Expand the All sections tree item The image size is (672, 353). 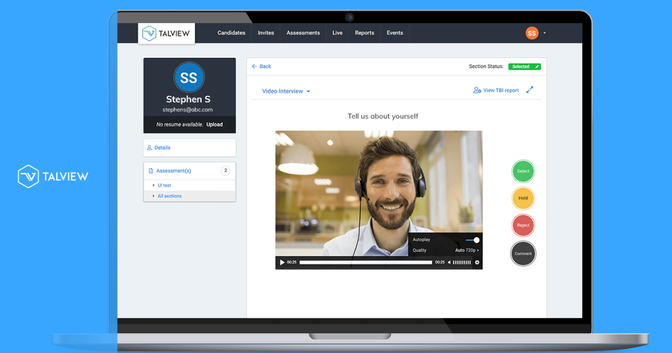153,196
